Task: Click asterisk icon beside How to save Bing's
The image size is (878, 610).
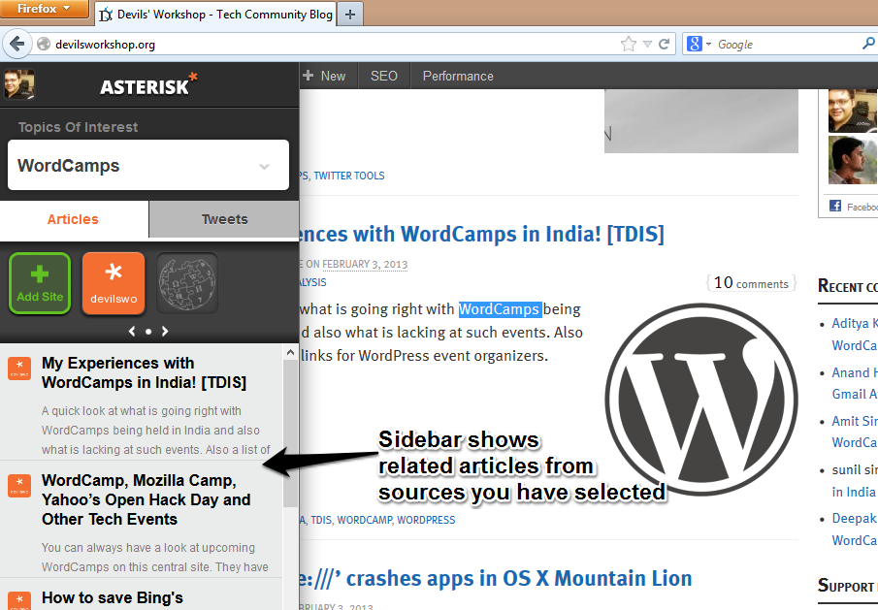Action: [19, 601]
